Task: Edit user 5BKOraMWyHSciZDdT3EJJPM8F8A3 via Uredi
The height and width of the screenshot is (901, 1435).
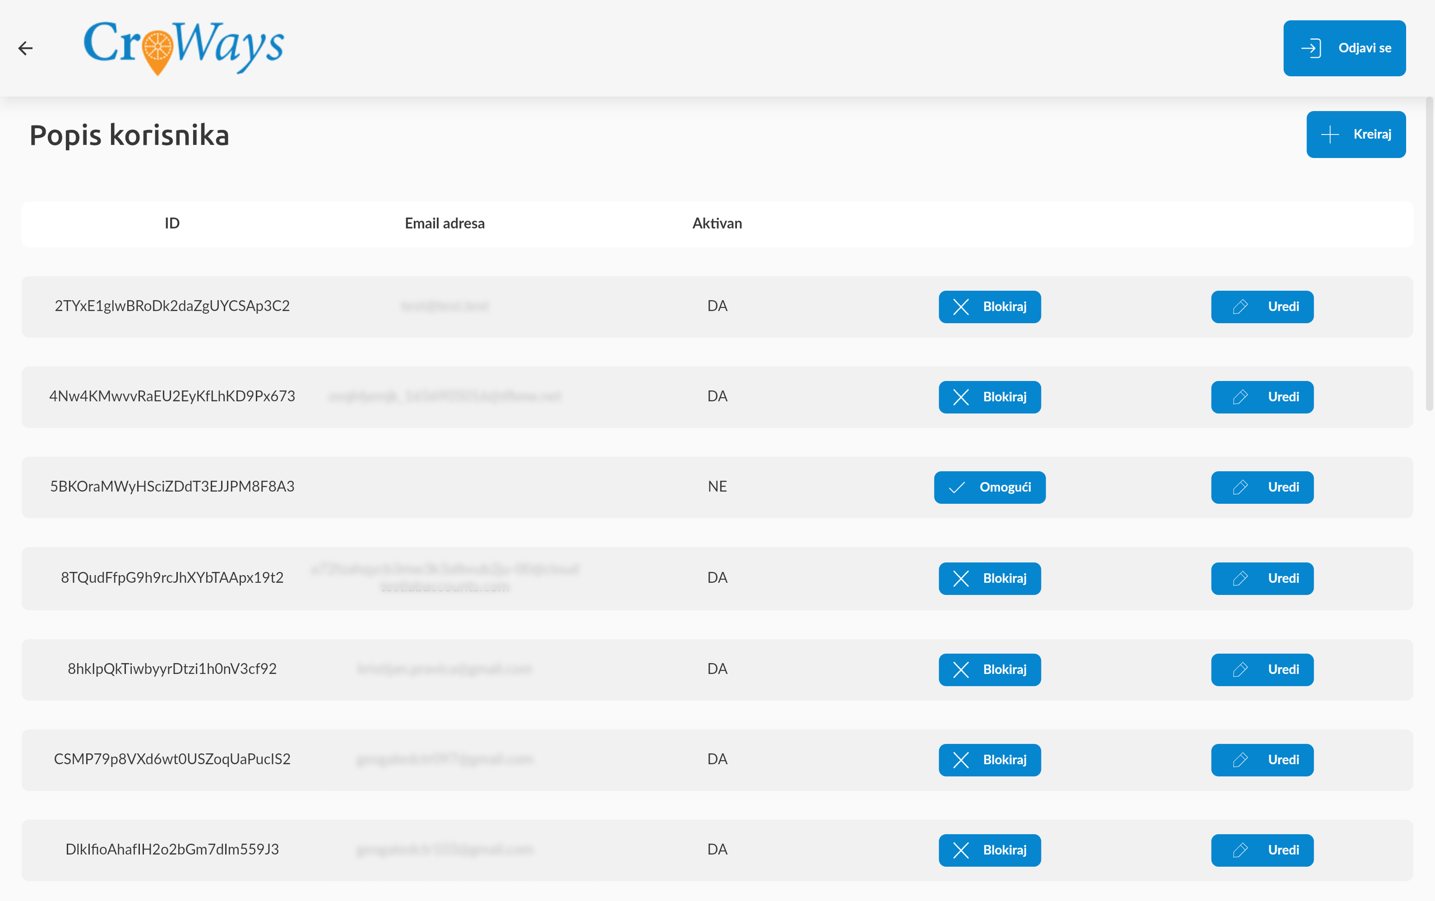Action: tap(1262, 488)
